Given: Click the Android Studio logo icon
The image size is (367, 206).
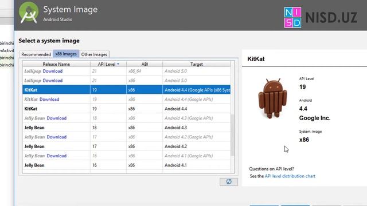Looking at the screenshot, I should (29, 13).
